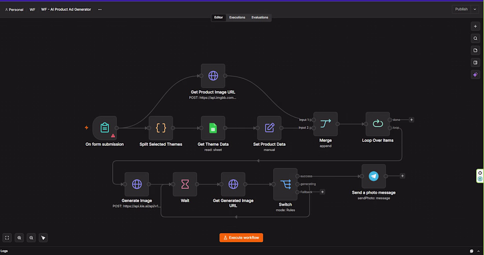This screenshot has height=255, width=484.
Task: Zoom out of the canvas
Action: coord(31,238)
